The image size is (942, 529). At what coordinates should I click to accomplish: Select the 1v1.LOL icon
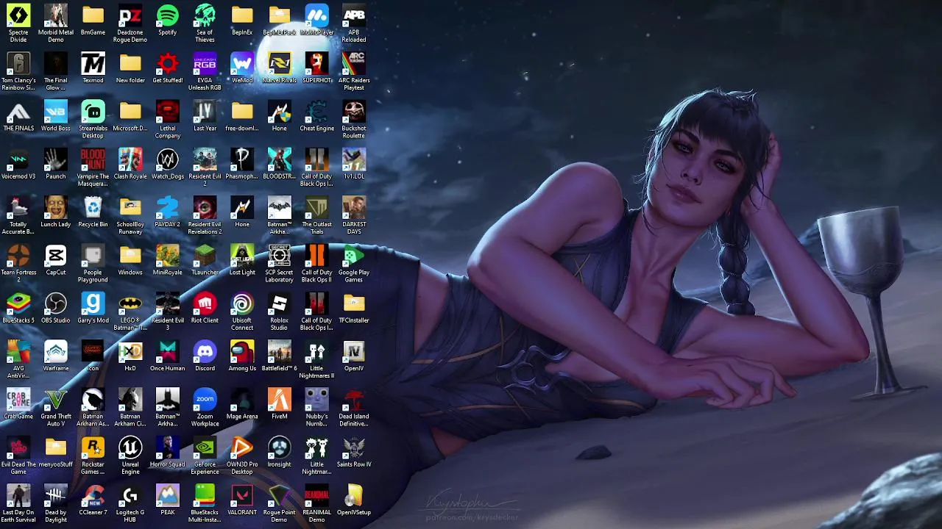click(x=354, y=159)
